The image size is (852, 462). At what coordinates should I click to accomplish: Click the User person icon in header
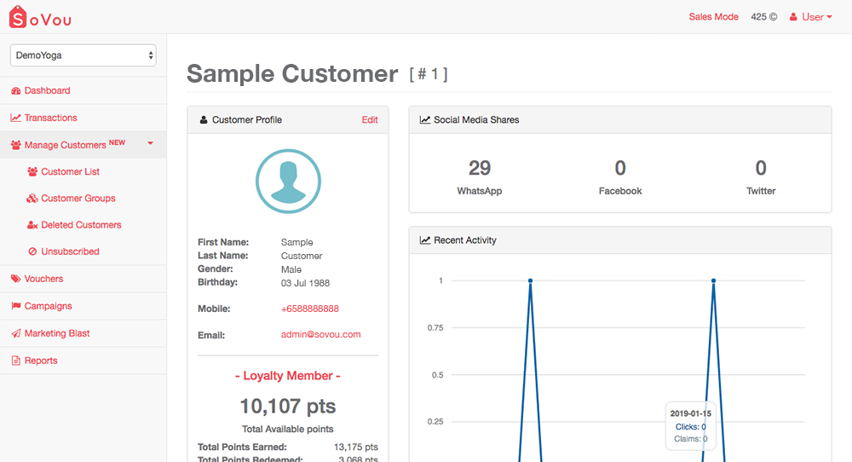793,17
